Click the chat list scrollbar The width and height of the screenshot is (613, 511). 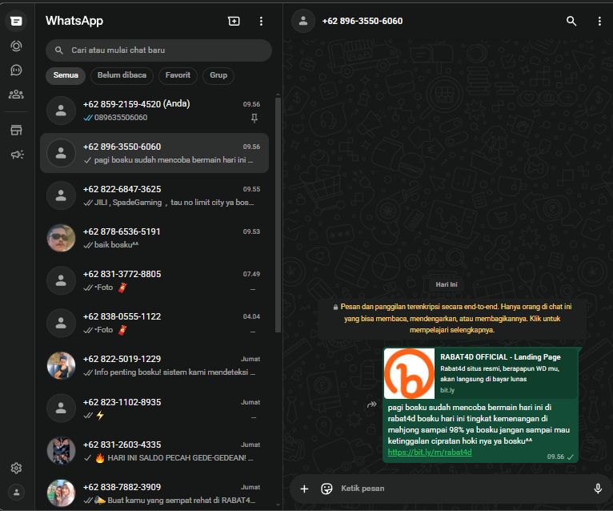[278, 215]
